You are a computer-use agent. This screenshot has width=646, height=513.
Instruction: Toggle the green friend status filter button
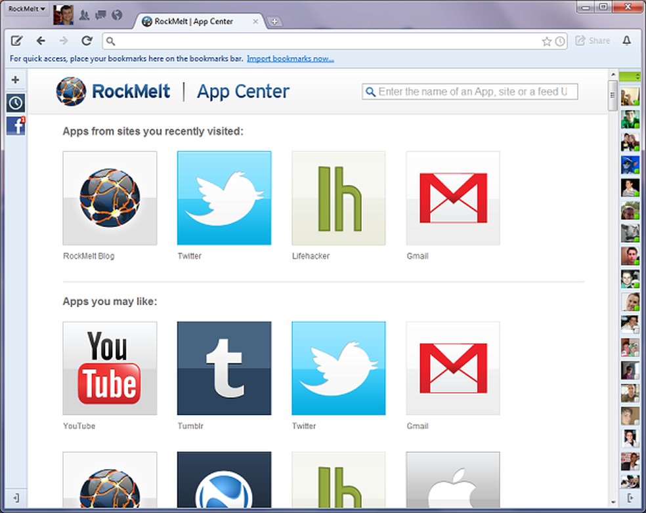pos(630,76)
